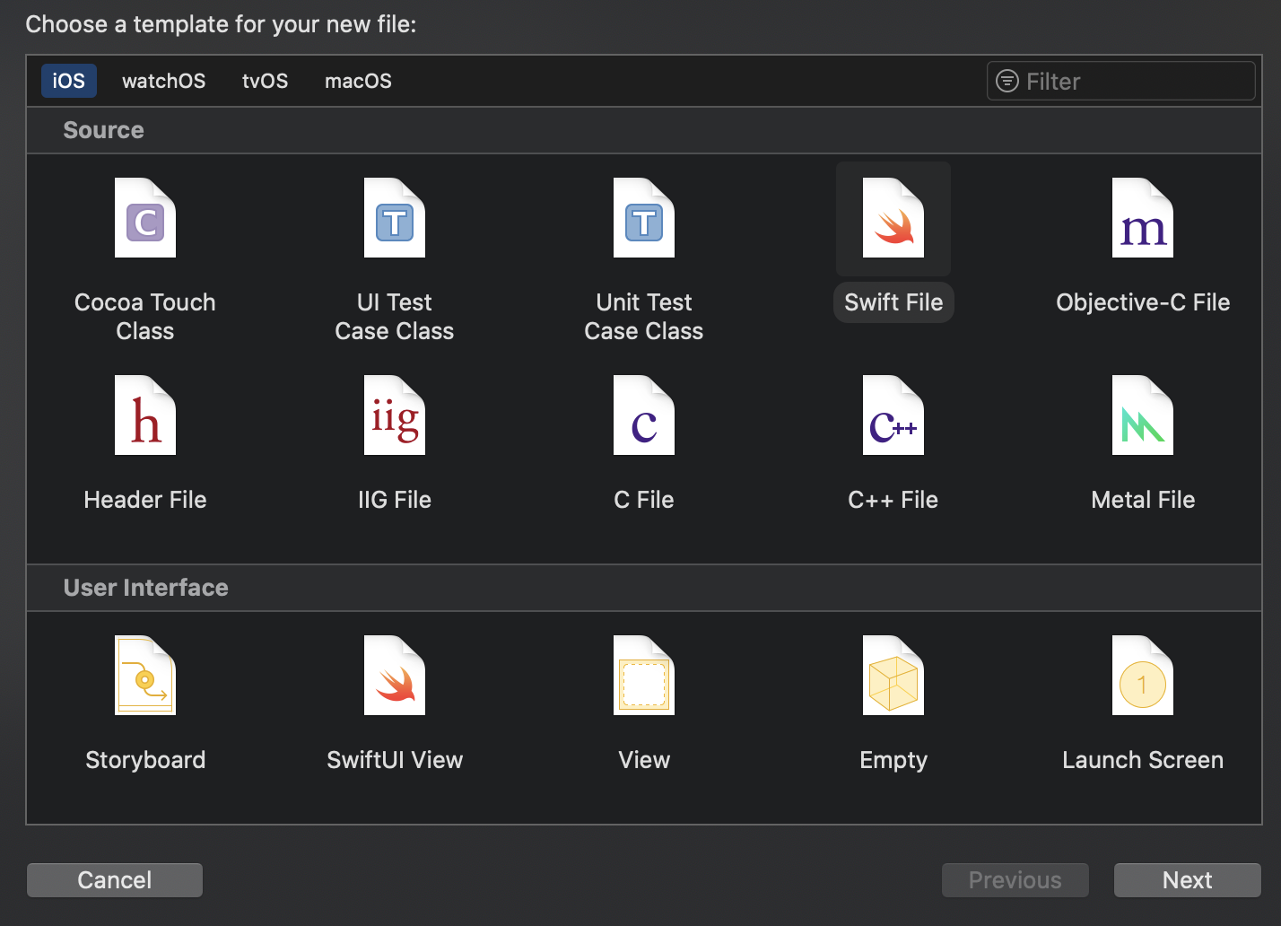Choose the UI Test Case Class icon
The height and width of the screenshot is (926, 1281).
tap(395, 218)
